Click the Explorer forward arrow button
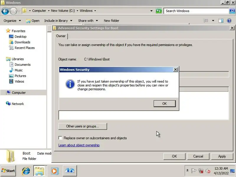The image size is (236, 177). click(13, 11)
